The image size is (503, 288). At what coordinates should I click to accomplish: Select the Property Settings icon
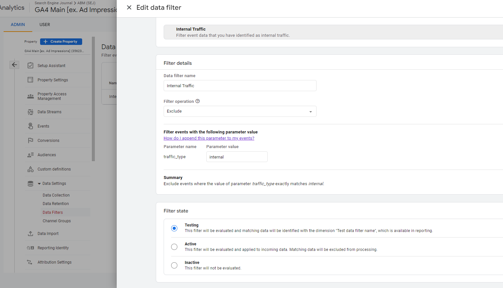click(30, 80)
